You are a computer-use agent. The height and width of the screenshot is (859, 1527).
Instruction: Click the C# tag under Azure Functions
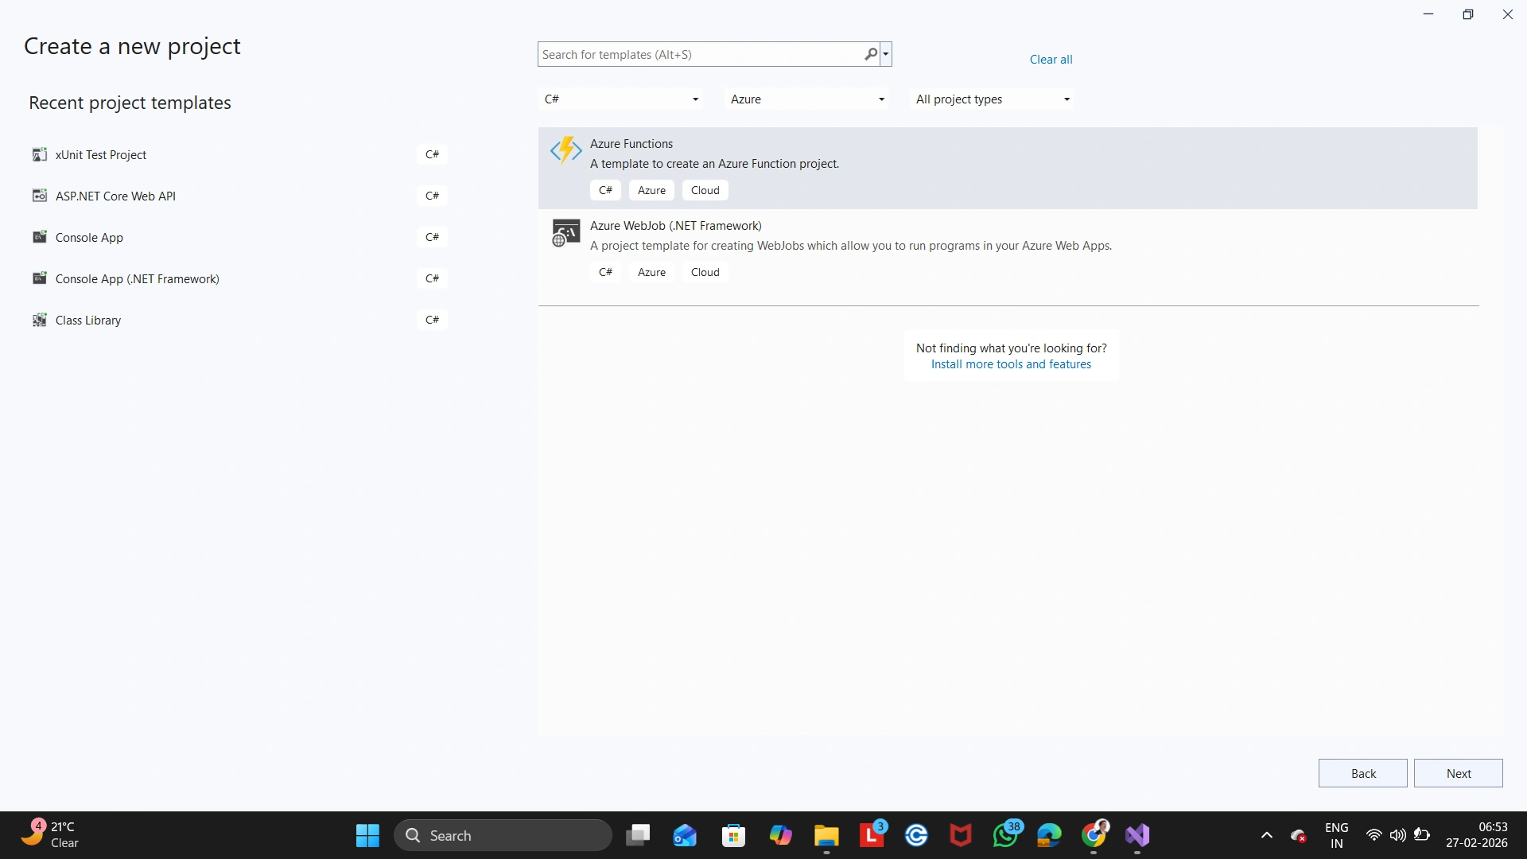click(605, 190)
